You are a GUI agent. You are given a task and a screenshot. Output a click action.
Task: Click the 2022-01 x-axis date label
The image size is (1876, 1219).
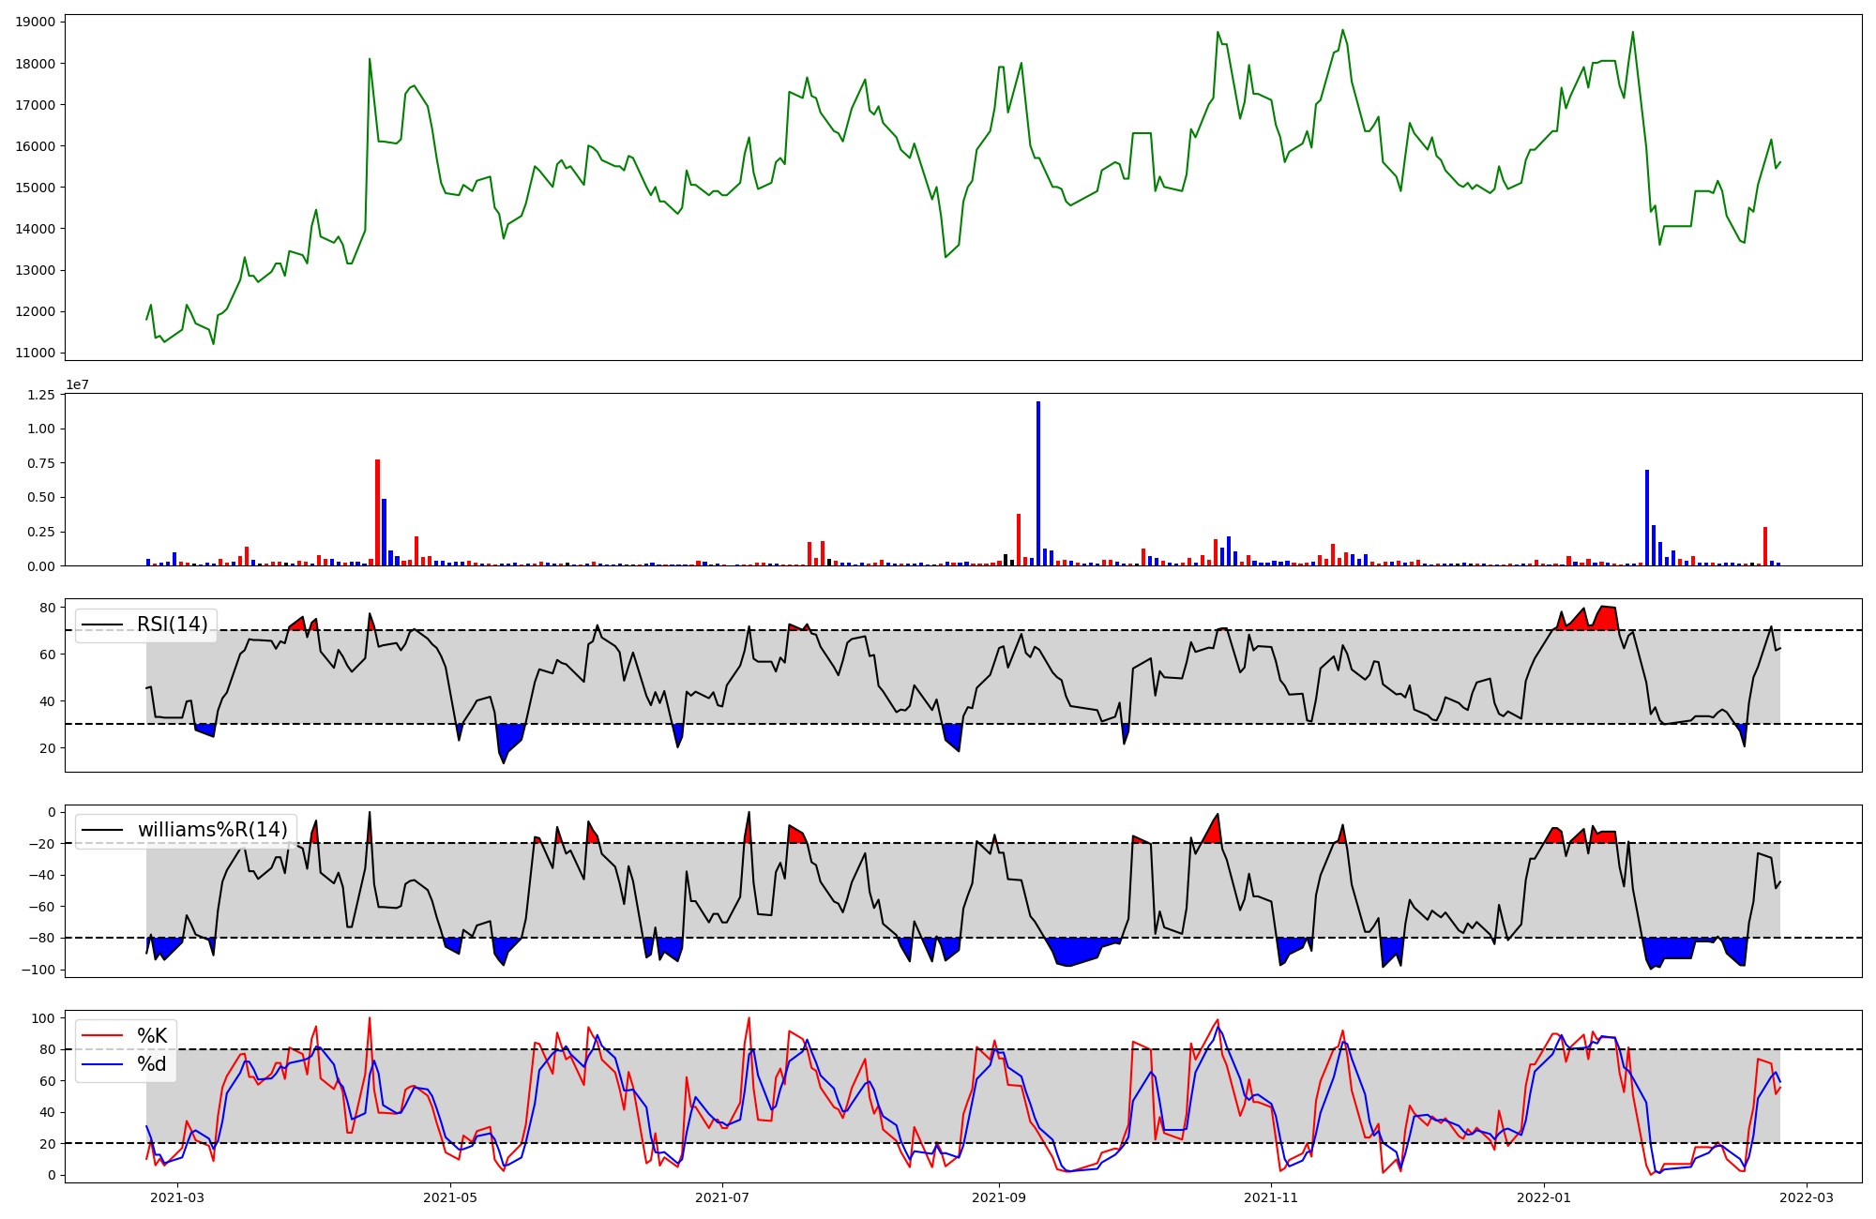click(1543, 1197)
